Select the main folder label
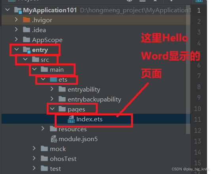Screen dimensions: 211x174 (57, 70)
